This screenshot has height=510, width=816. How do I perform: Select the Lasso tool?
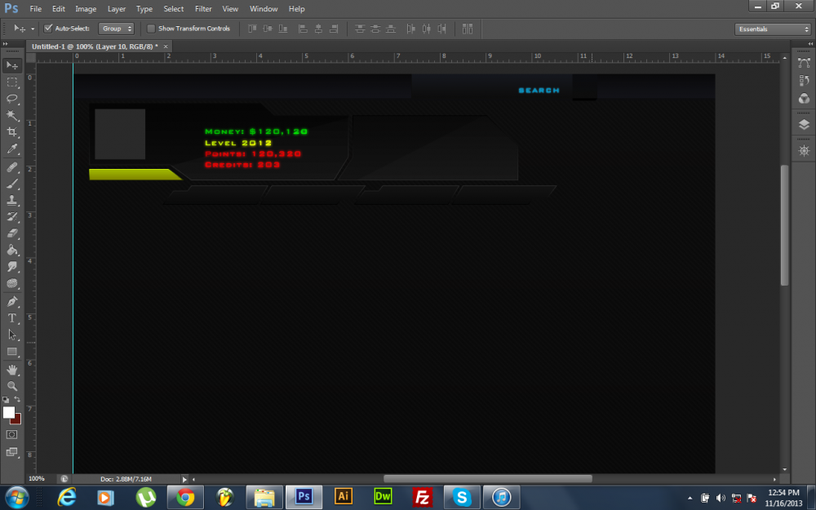click(12, 98)
